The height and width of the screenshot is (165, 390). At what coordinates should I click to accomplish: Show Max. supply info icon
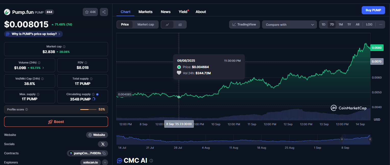pos(38,94)
